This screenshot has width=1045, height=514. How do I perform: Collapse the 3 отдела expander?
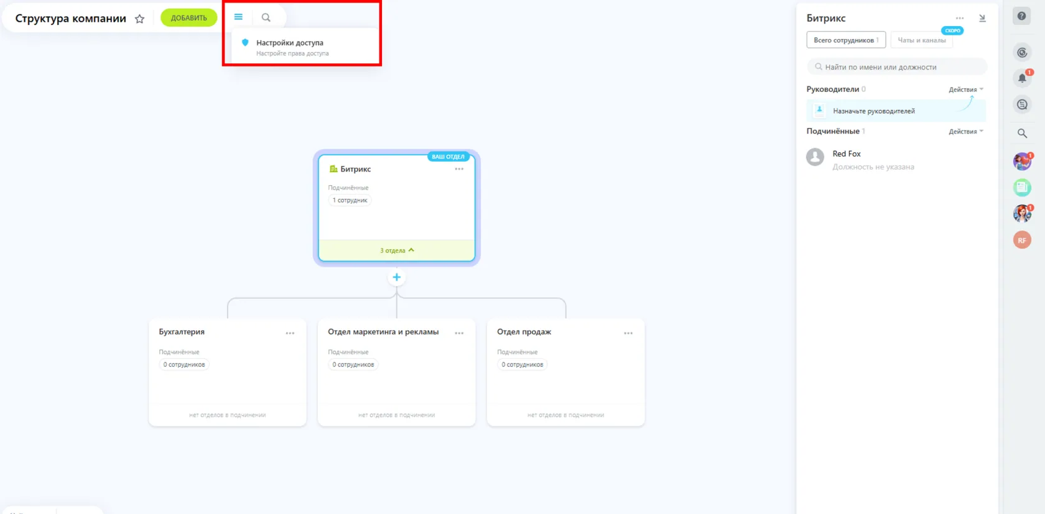(x=397, y=250)
